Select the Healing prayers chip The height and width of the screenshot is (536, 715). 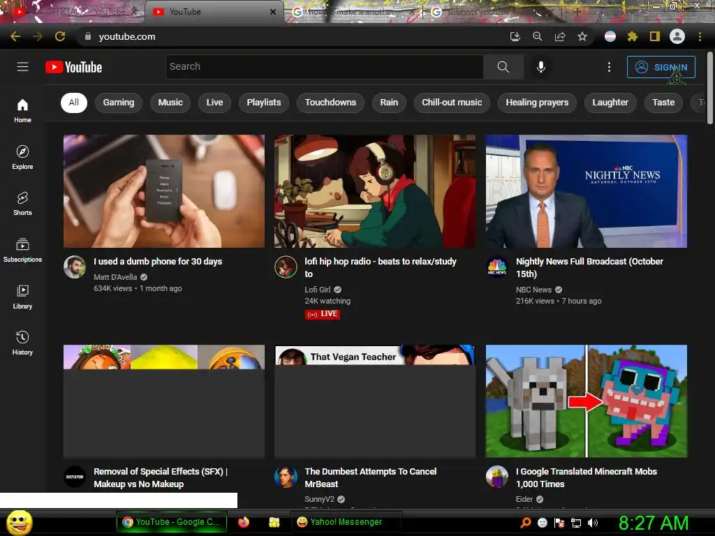click(x=537, y=103)
